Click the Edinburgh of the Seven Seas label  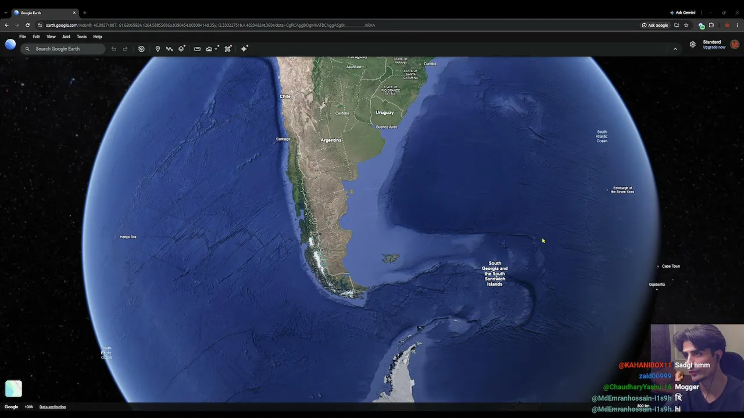(623, 190)
